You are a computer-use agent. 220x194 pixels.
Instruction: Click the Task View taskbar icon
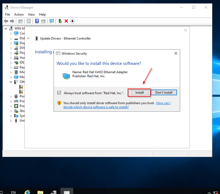(x=13, y=192)
